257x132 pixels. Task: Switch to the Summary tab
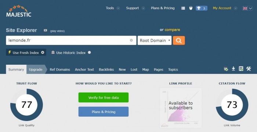point(16,69)
